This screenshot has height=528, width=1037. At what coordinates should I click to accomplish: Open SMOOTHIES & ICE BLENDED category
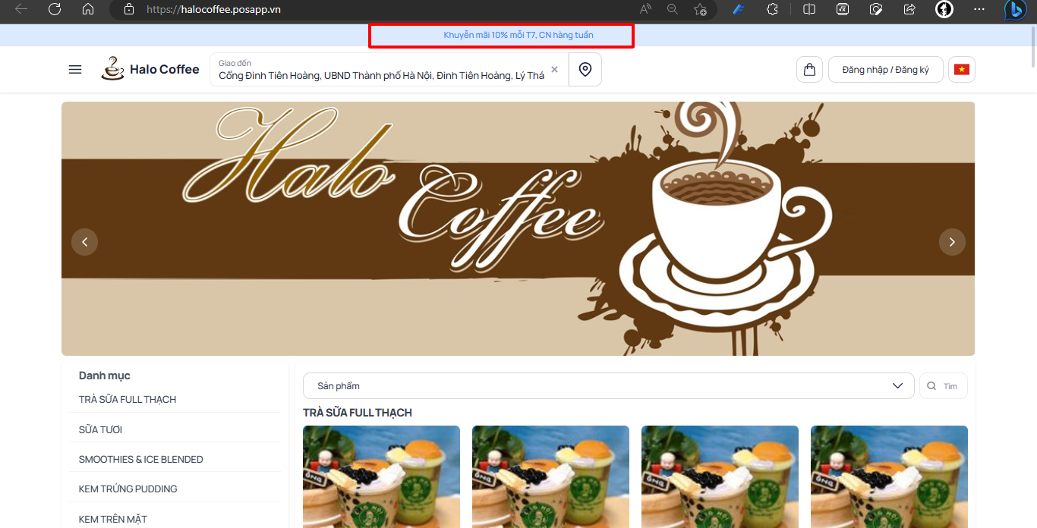141,460
